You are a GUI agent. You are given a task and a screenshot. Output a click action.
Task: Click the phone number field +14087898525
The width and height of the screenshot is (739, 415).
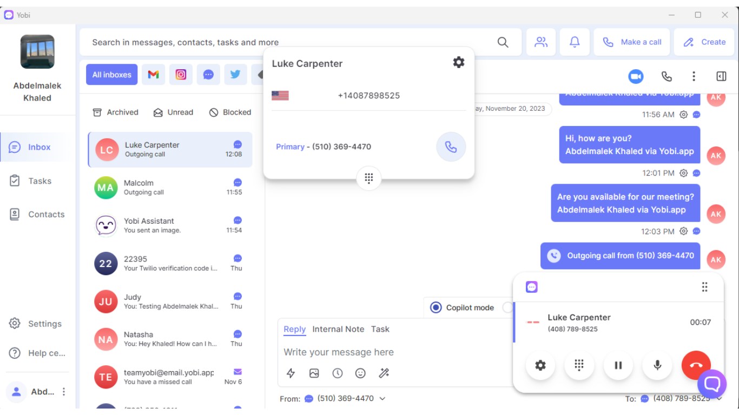(x=369, y=96)
